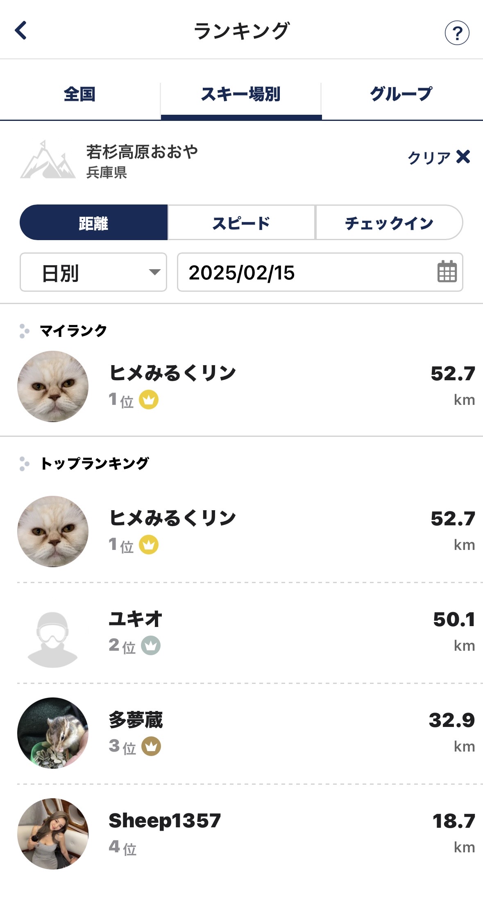Viewport: 483px width, 897px height.
Task: Expand the 日別 period dropdown
Action: tap(93, 273)
